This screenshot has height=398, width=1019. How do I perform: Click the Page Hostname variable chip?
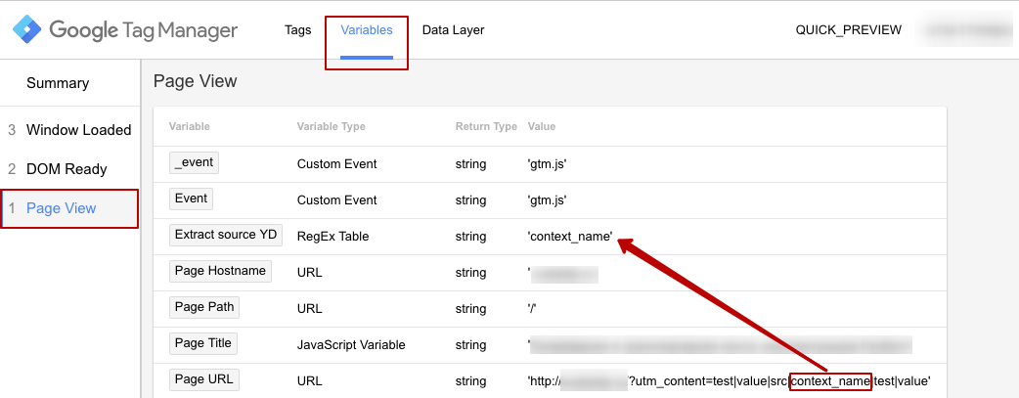pyautogui.click(x=220, y=271)
